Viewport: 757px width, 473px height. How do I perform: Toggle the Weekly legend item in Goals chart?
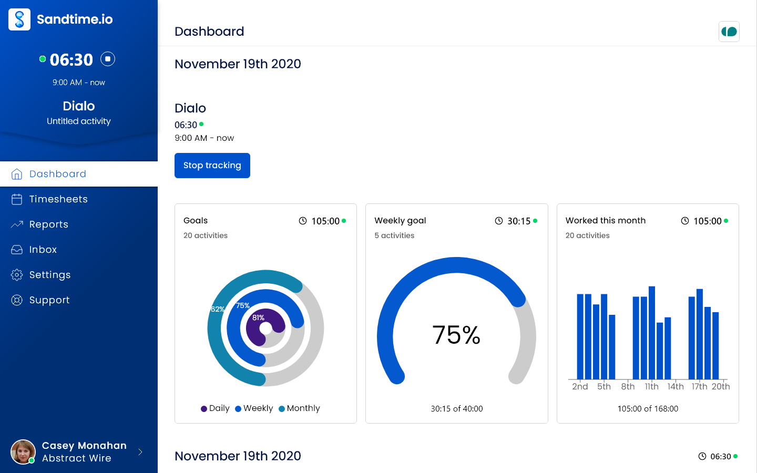click(x=254, y=408)
